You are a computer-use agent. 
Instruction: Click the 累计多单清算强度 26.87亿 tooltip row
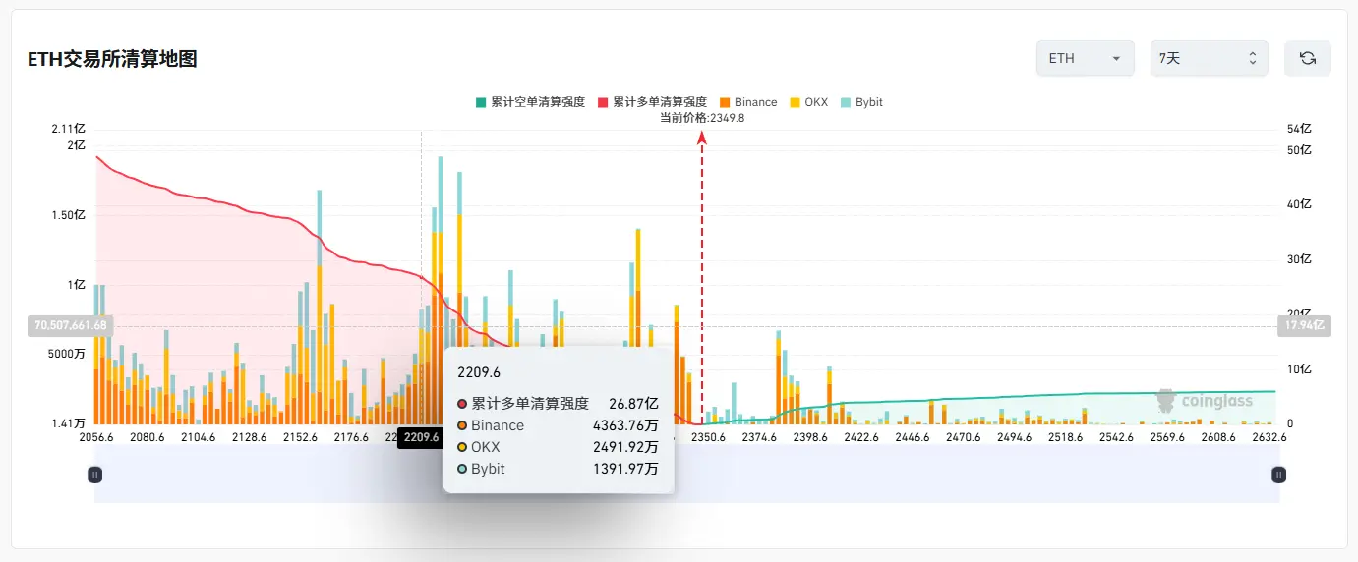coord(558,403)
